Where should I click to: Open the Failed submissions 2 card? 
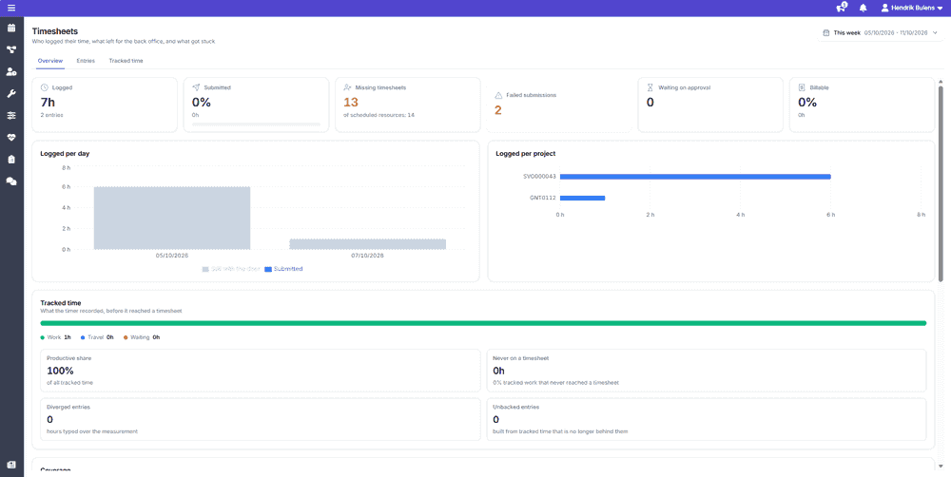[559, 105]
